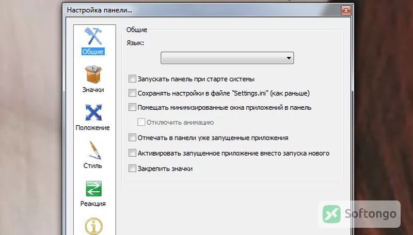Enable Запускать панель при старте системы
The image size is (413, 235).
(132, 79)
